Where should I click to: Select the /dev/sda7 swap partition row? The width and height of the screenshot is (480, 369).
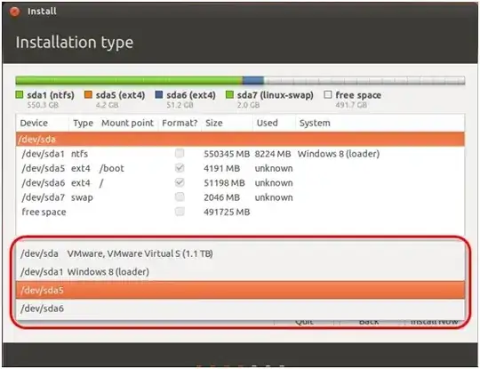pos(240,197)
